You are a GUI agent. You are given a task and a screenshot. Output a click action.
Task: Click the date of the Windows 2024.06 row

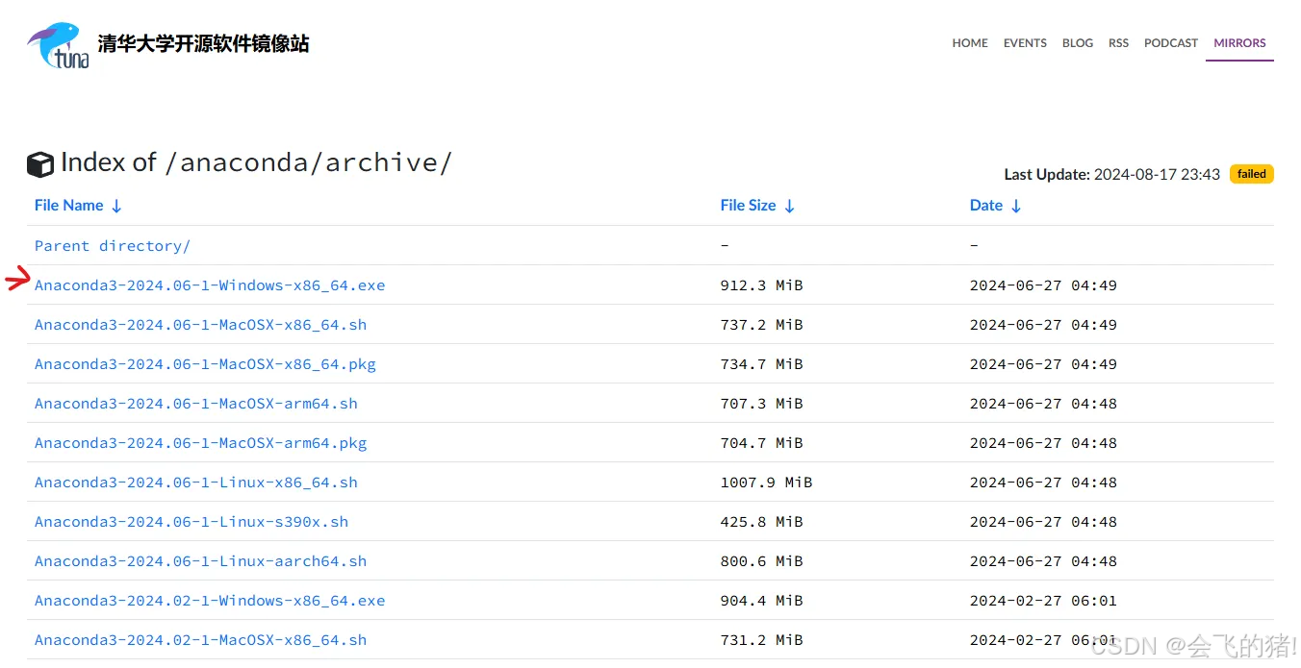(x=1043, y=285)
